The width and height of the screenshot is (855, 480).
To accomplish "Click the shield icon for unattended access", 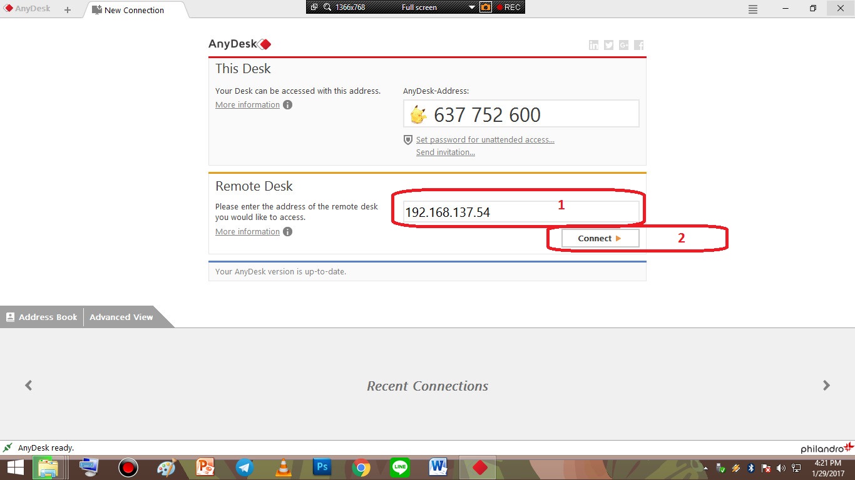I will point(408,140).
